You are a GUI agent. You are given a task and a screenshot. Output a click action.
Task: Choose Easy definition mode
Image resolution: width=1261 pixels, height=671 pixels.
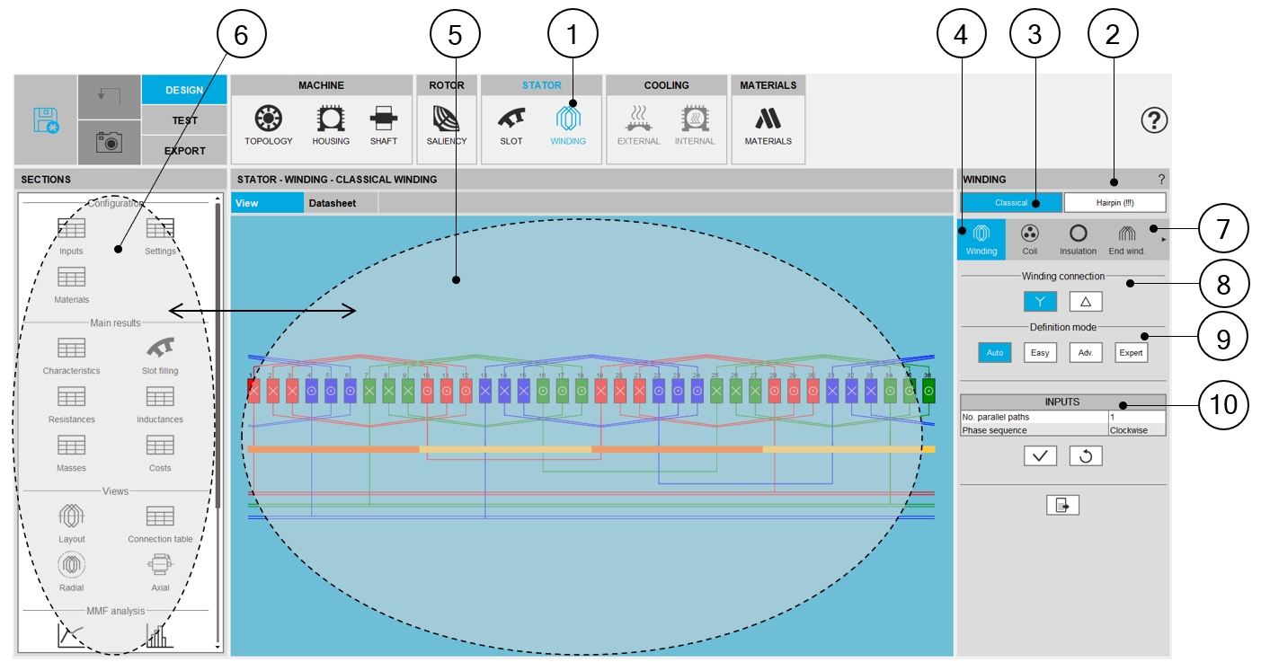(1040, 353)
